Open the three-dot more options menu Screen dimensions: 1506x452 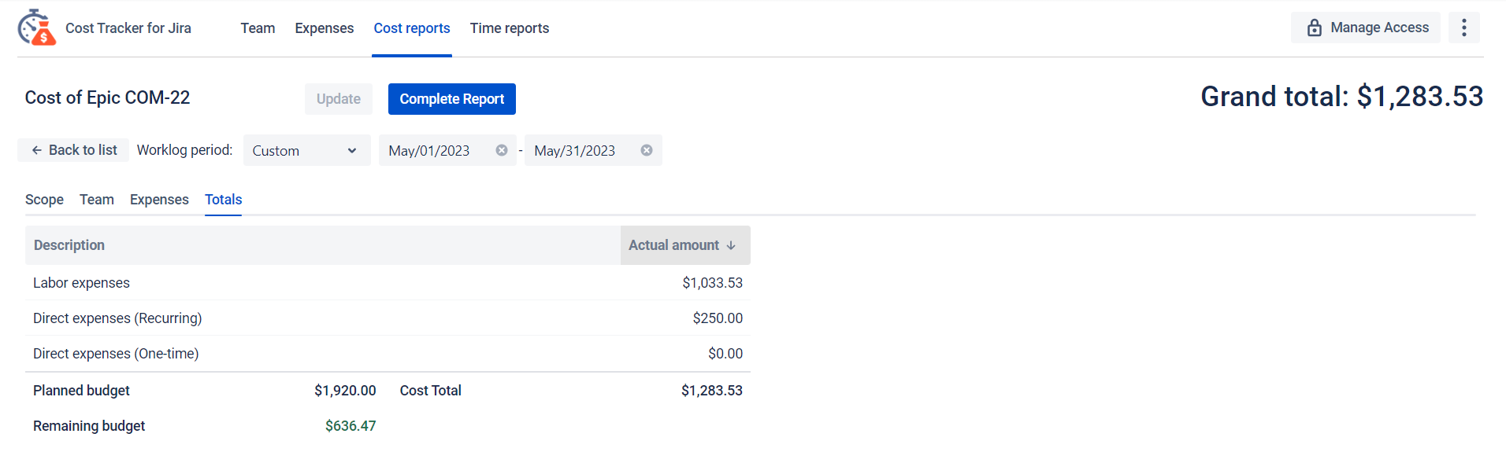click(x=1463, y=28)
